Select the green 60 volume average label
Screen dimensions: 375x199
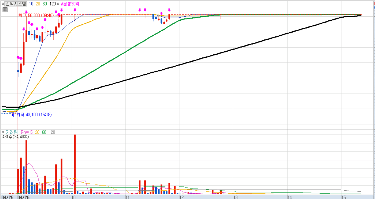44,132
